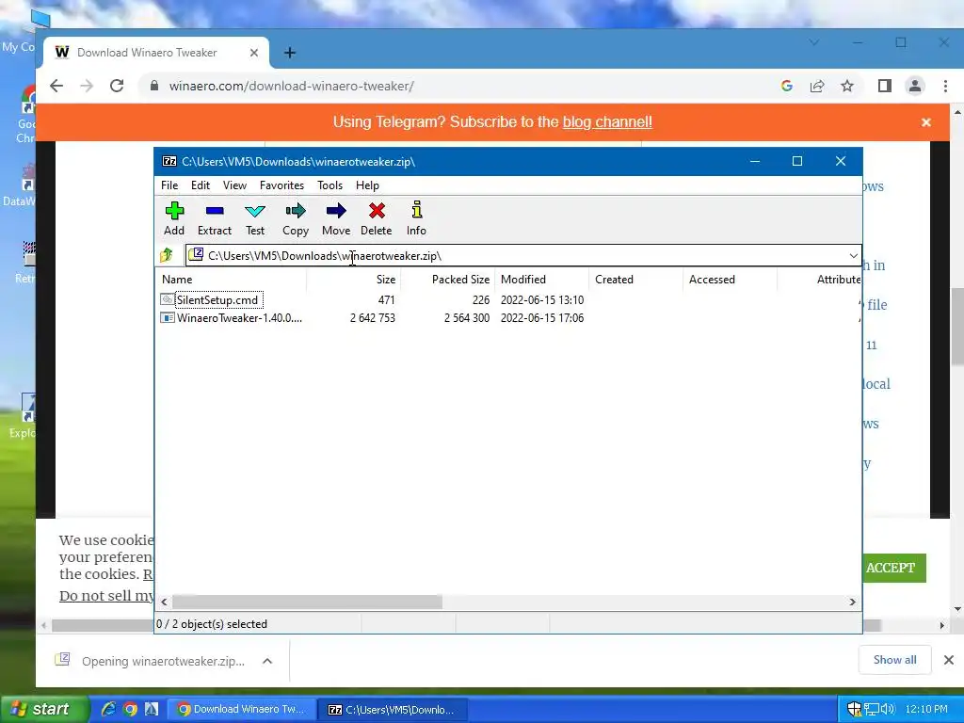Click the Chrome page vertical scrollbar

pos(956,328)
